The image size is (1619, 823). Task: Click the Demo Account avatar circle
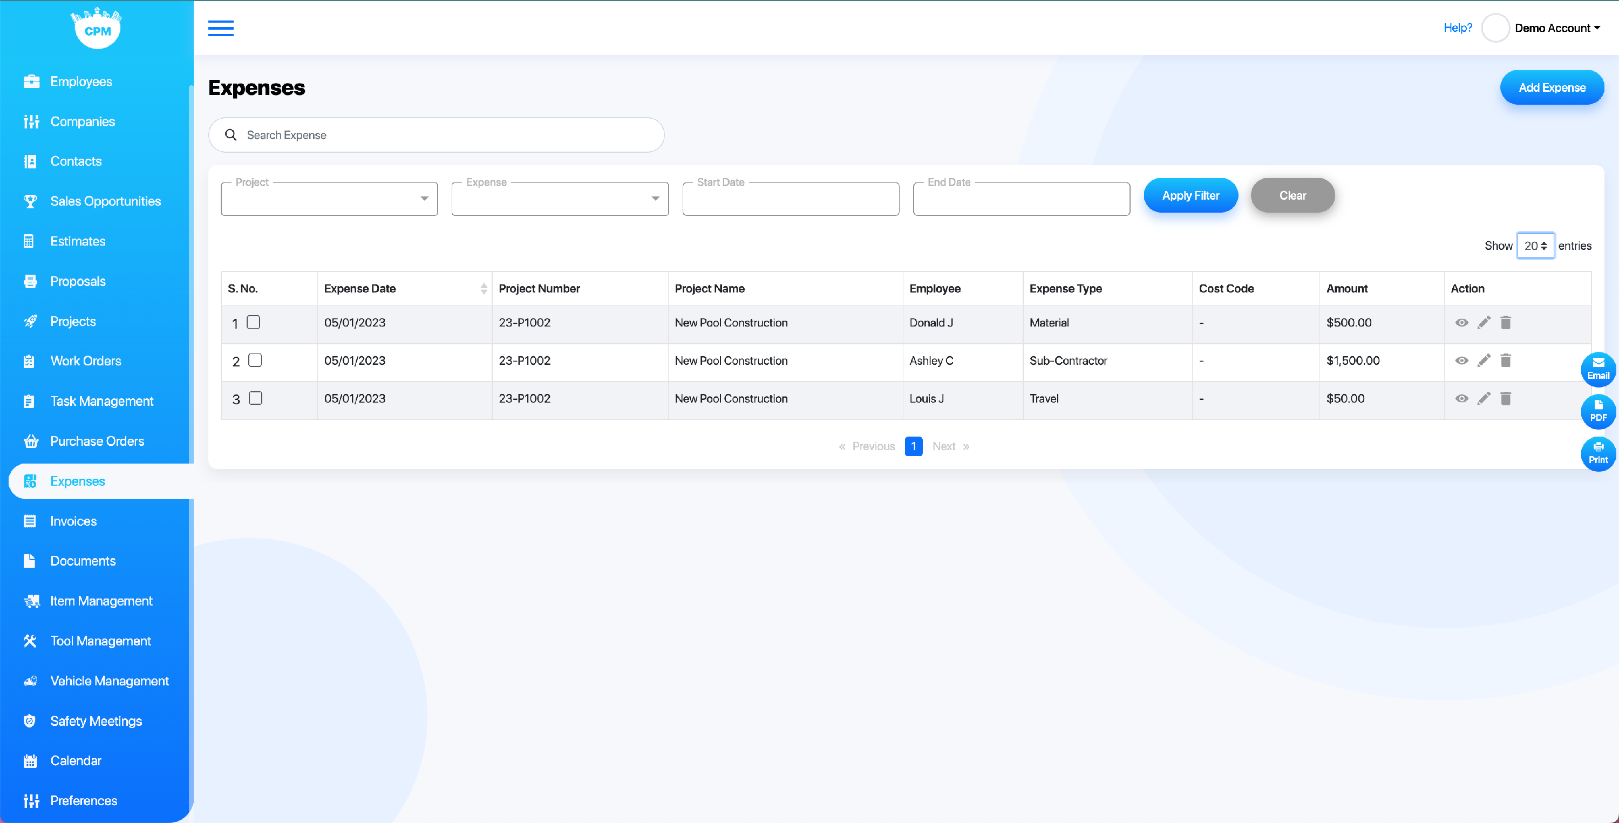[1495, 28]
